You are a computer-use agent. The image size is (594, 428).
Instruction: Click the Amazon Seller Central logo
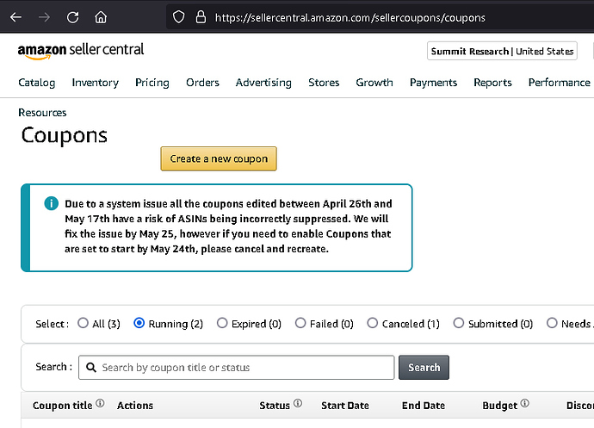(x=81, y=50)
